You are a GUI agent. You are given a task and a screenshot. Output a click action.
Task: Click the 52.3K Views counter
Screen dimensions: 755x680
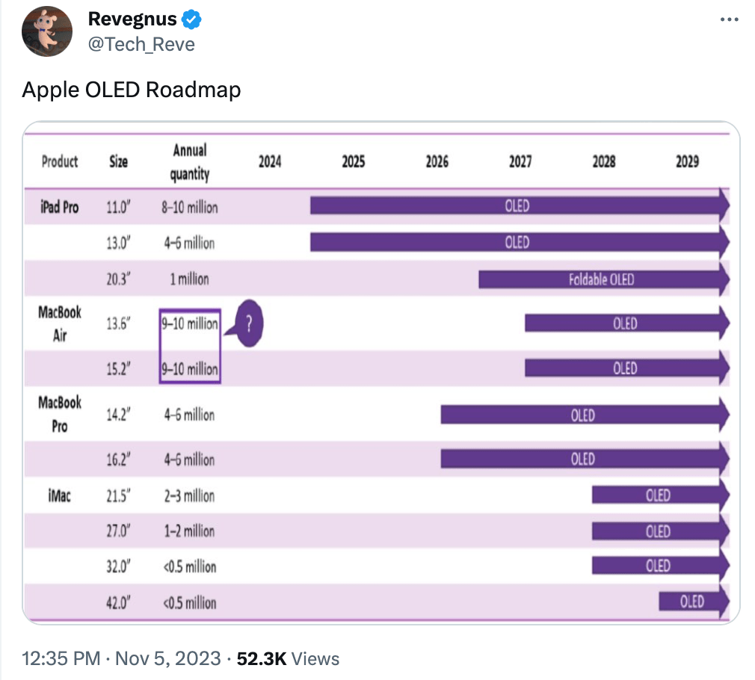click(x=288, y=658)
